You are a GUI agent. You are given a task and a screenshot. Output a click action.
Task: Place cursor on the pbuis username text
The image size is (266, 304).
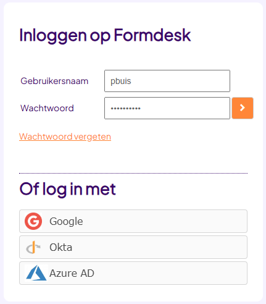tap(121, 82)
